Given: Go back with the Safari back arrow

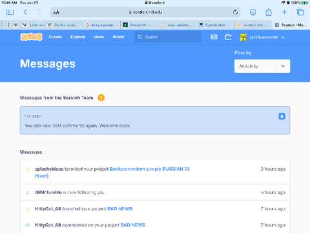Looking at the screenshot, I should pyautogui.click(x=25, y=12).
